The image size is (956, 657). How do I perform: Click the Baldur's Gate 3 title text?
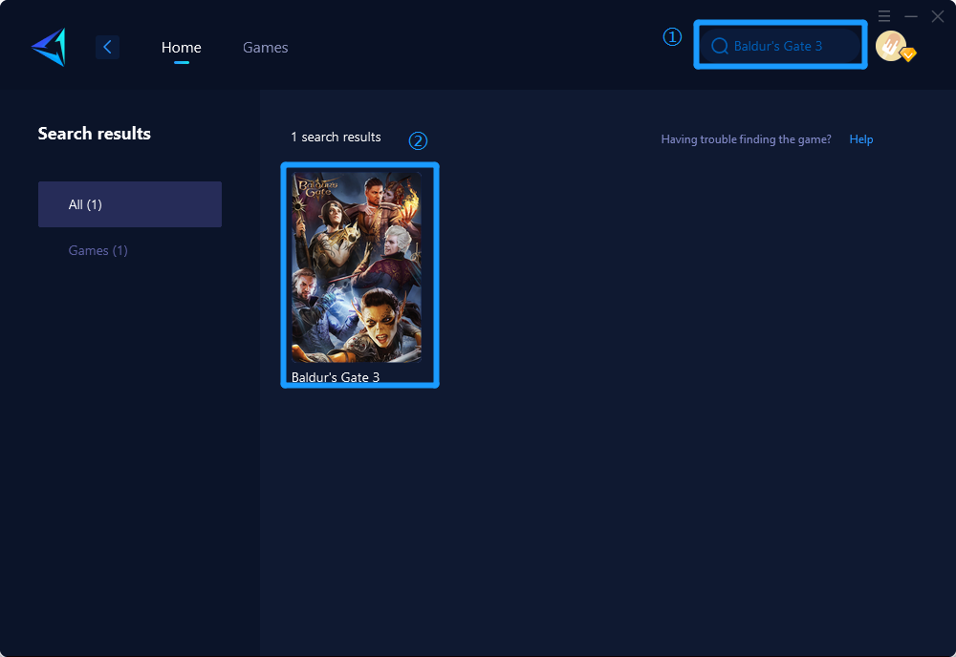(x=336, y=377)
